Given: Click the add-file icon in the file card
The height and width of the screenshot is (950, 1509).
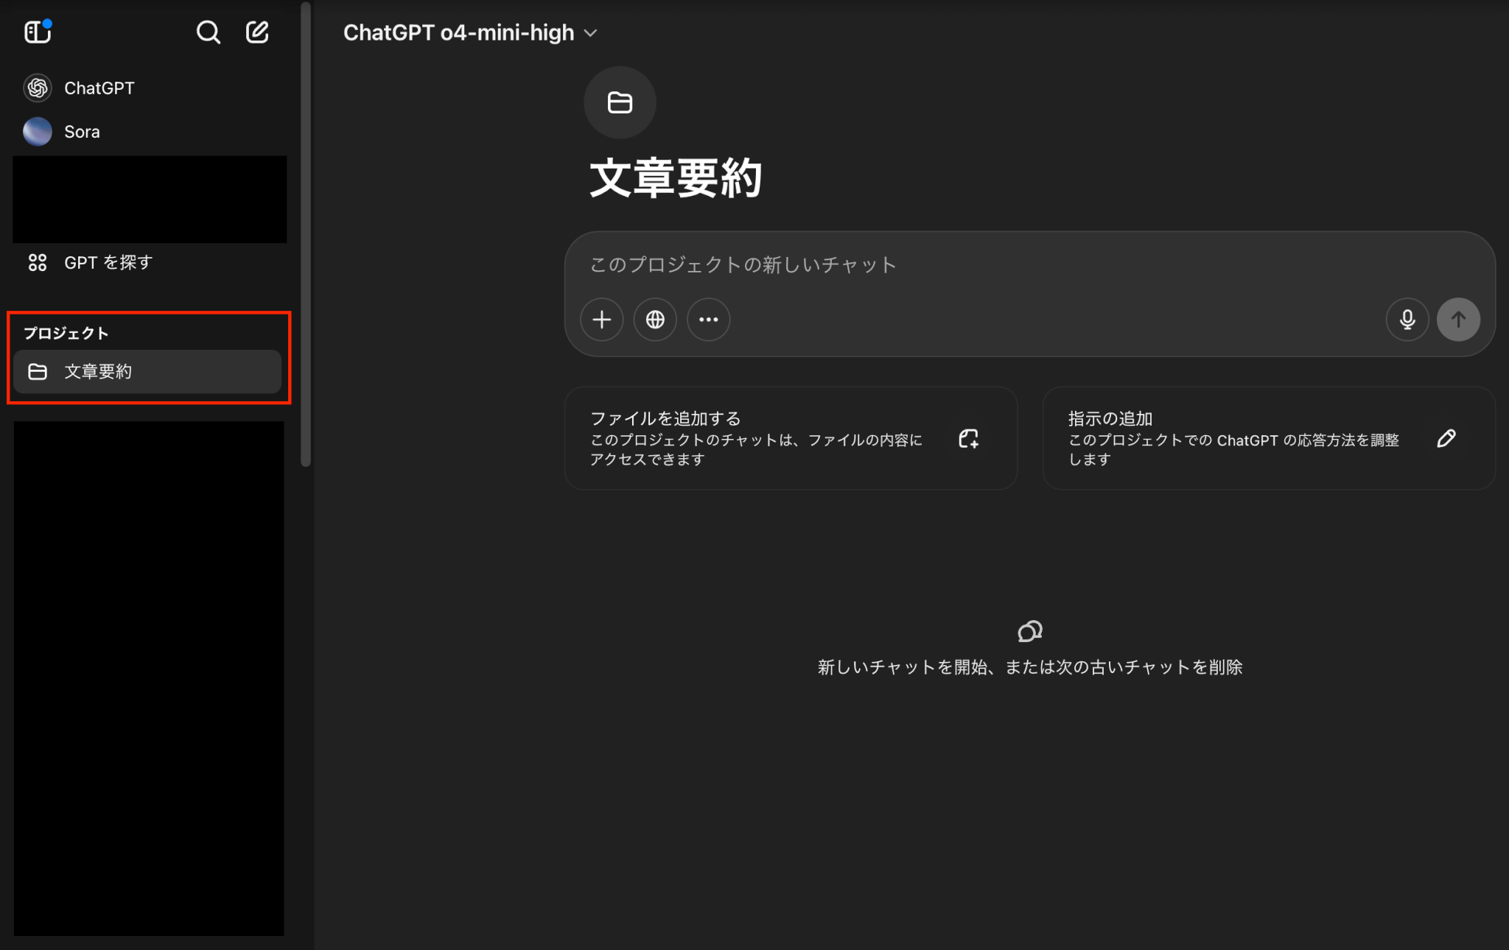Looking at the screenshot, I should coord(969,439).
